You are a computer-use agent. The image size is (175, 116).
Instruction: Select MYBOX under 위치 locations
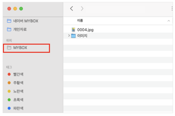point(27,48)
